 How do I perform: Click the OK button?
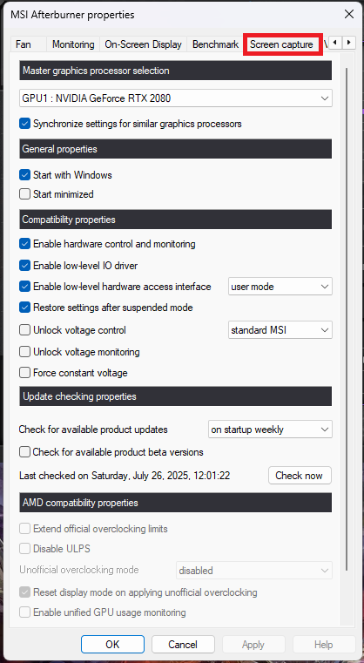(x=112, y=645)
